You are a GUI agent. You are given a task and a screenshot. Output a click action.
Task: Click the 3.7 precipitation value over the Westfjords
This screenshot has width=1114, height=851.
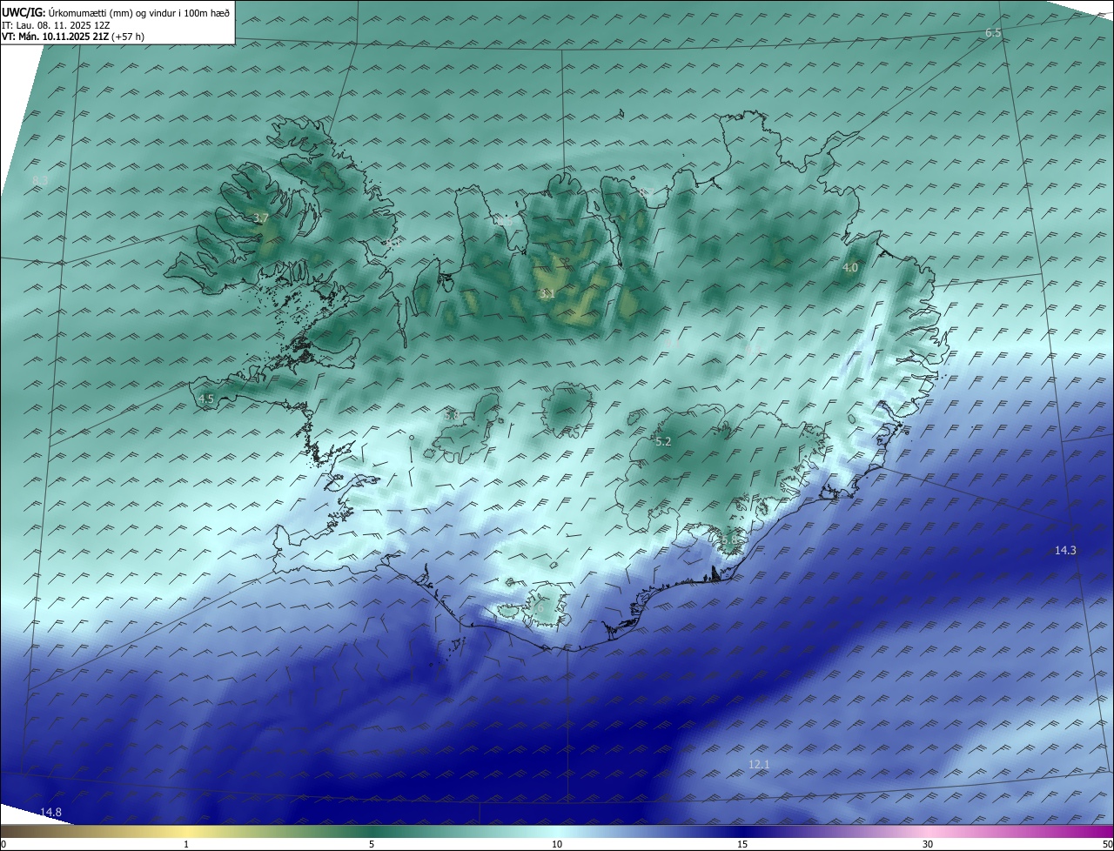261,218
